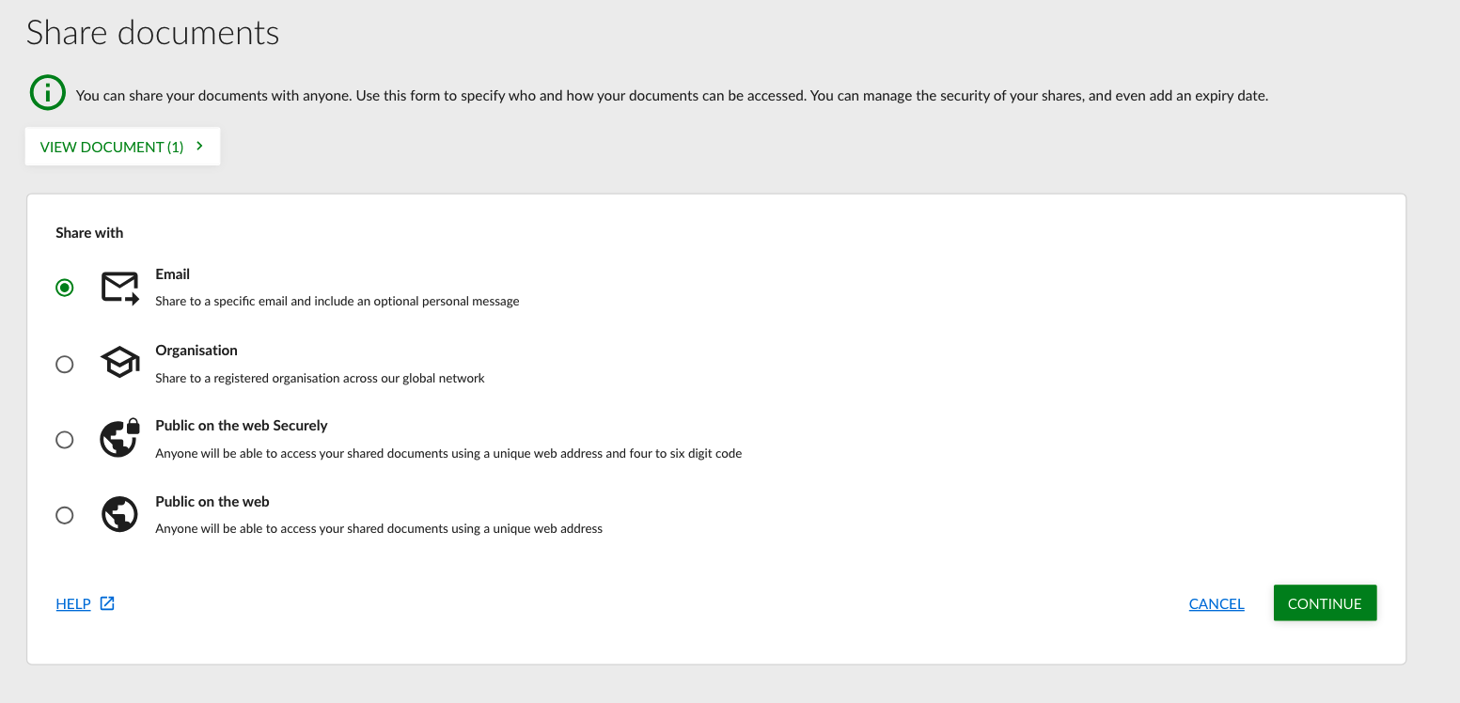Click the Email option title text

click(173, 274)
